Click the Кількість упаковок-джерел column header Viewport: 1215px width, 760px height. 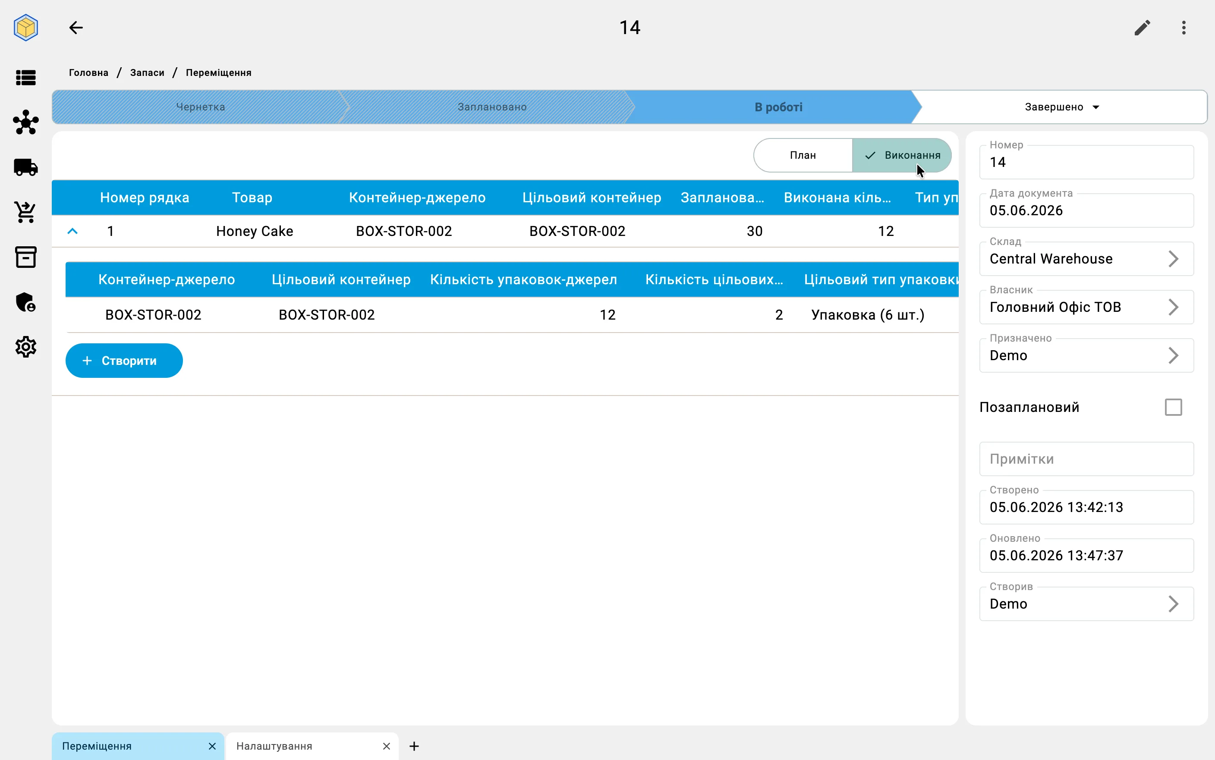523,280
